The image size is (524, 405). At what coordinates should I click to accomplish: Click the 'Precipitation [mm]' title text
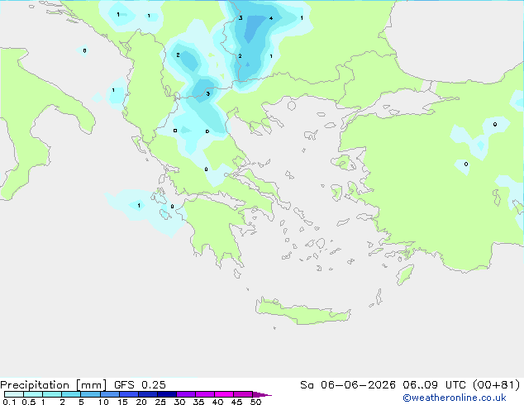(x=53, y=385)
